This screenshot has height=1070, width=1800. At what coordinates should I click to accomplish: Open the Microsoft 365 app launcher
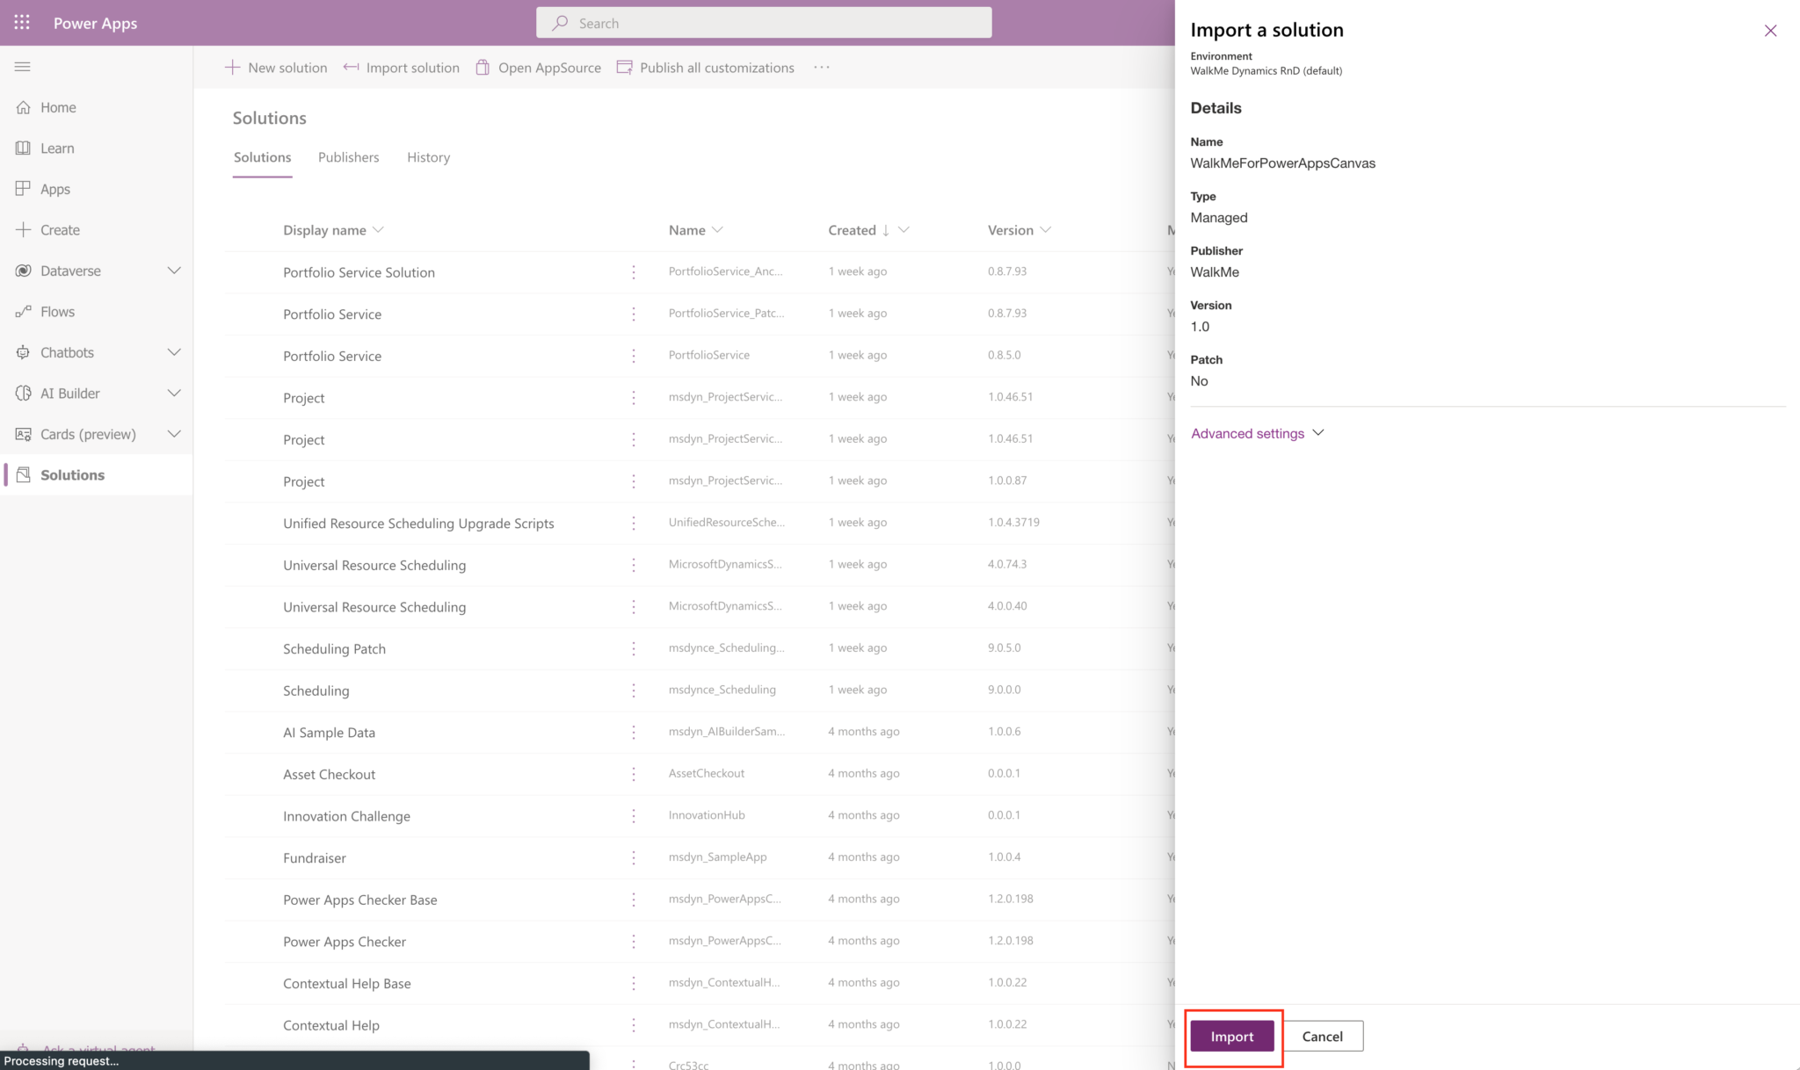point(22,22)
